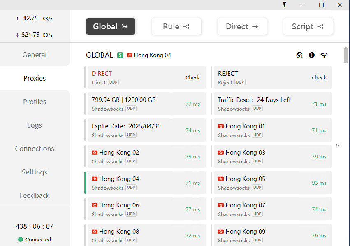Click the vertical scrollbar thumb of proxy list
The height and width of the screenshot is (246, 350).
346,56
